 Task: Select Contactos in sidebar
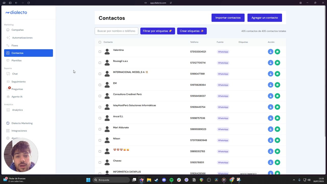pos(28,53)
